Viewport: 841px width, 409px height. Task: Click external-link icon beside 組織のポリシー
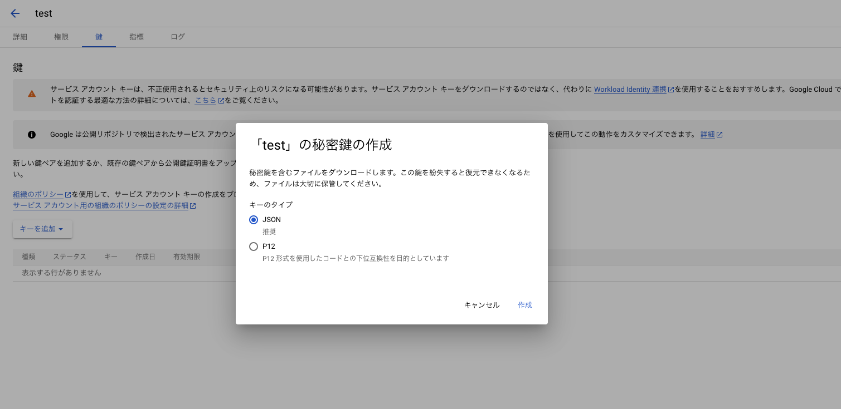point(68,195)
